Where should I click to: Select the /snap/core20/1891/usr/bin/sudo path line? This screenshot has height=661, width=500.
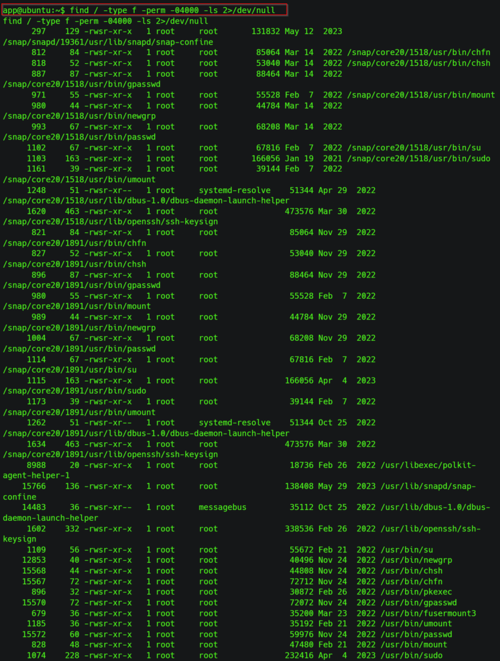click(x=74, y=391)
